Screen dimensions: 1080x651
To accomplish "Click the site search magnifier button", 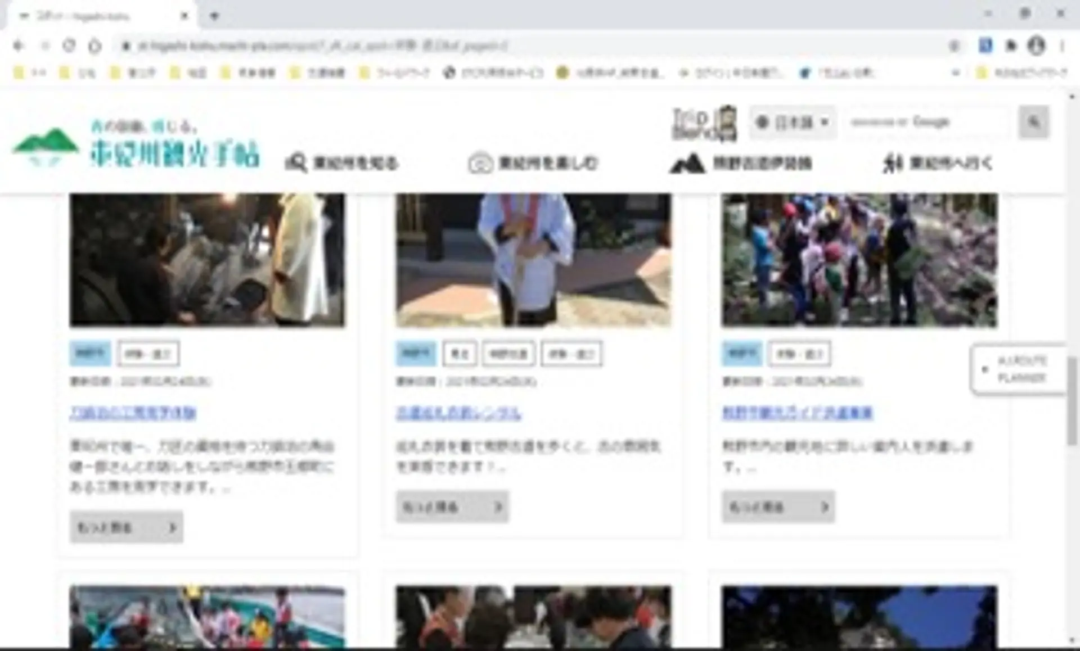I will (x=1033, y=122).
